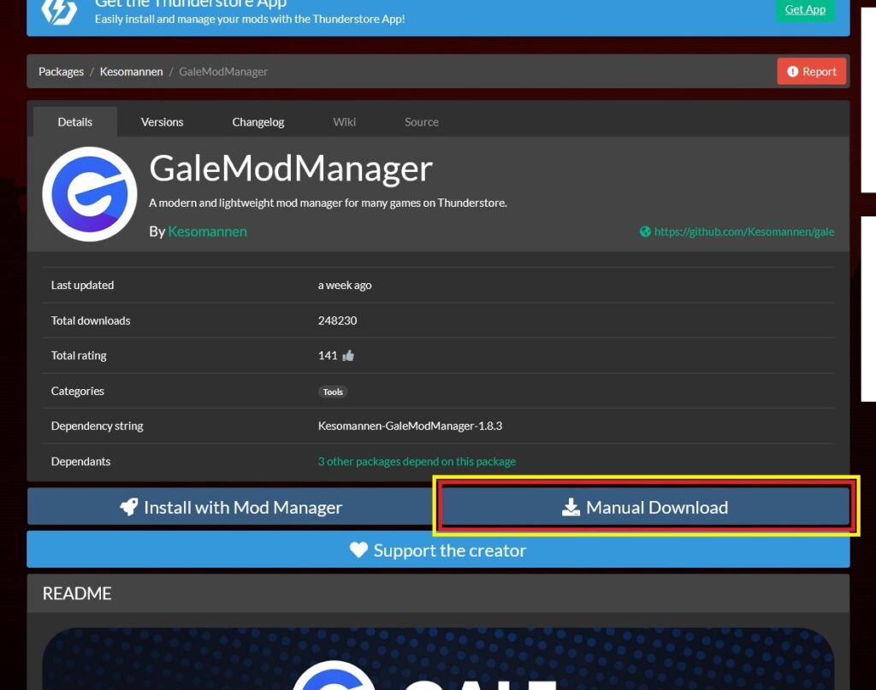
Task: Open the Kesomannen author profile link
Action: coord(207,231)
